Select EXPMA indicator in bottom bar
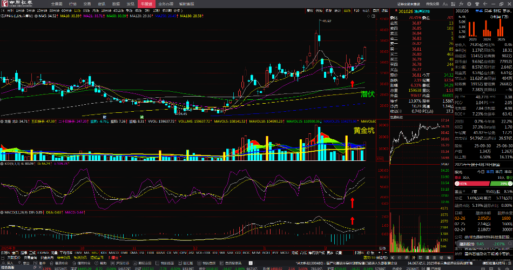This screenshot has height=270, width=513. click(43, 253)
